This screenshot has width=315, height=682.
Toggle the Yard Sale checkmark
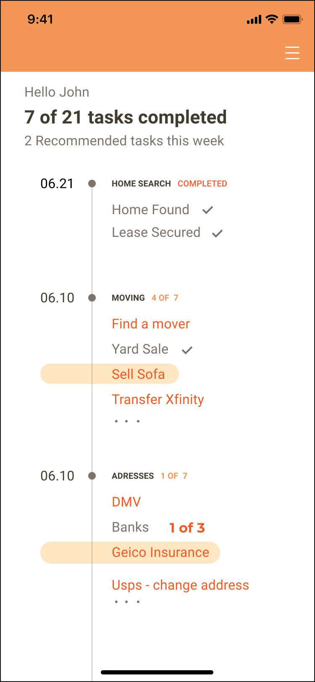(x=187, y=350)
